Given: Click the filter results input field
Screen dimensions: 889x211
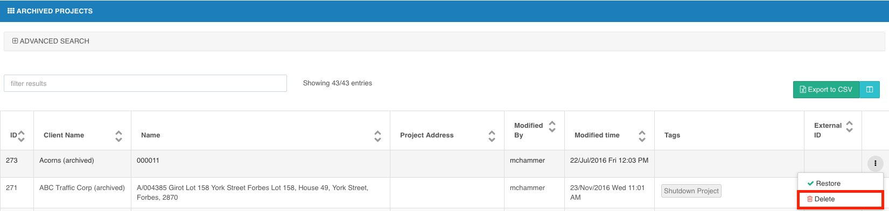Looking at the screenshot, I should (145, 83).
